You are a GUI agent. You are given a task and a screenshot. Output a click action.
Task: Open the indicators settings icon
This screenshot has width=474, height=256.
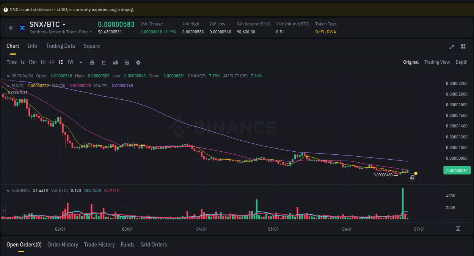point(127,62)
